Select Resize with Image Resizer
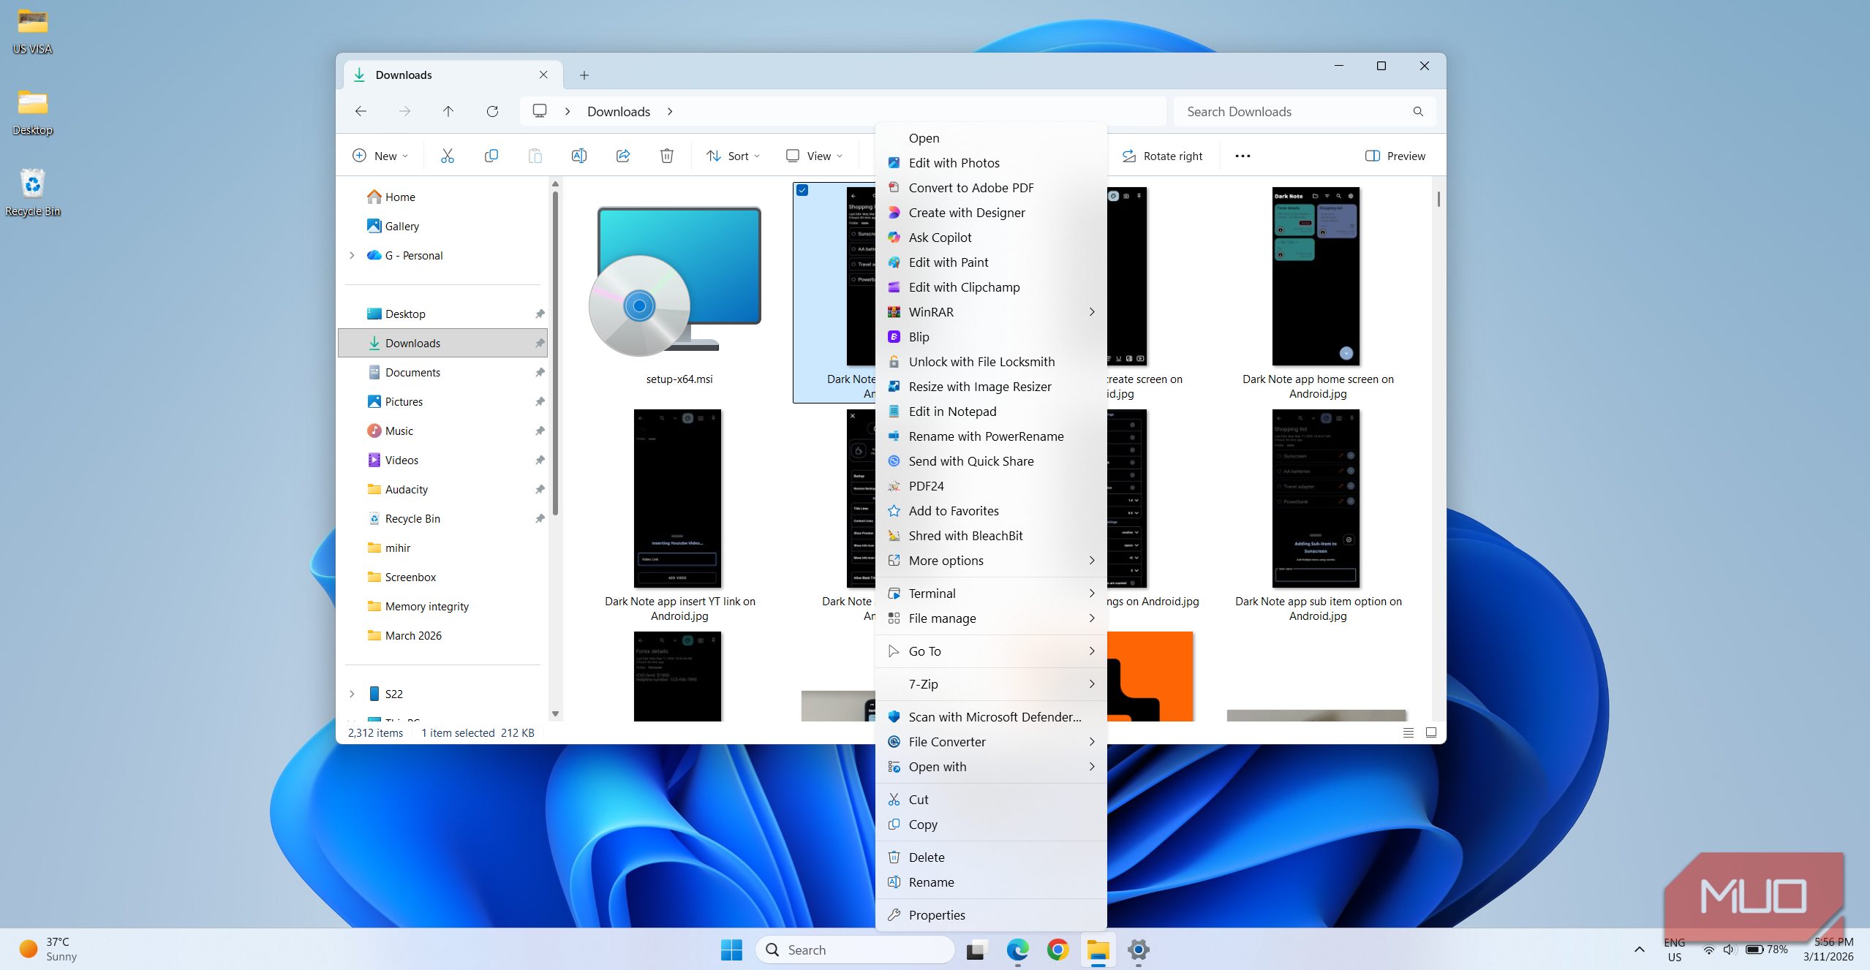 [991, 387]
